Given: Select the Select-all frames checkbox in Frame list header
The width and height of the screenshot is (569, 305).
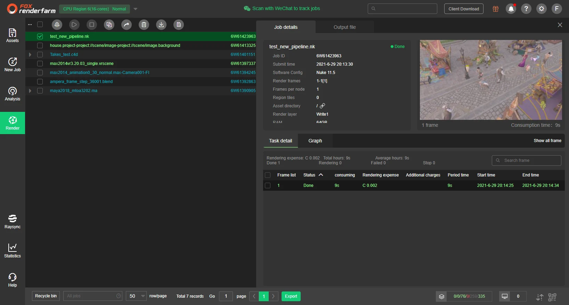Looking at the screenshot, I should pyautogui.click(x=268, y=175).
